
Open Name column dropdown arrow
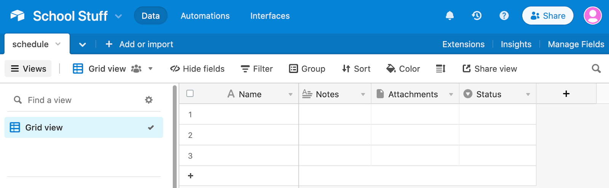coord(290,94)
